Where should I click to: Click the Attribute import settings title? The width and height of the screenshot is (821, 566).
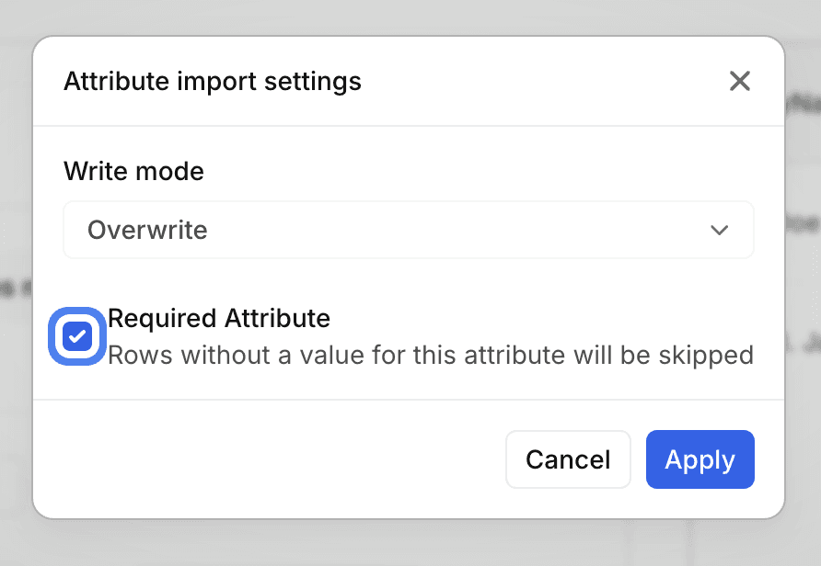click(213, 81)
